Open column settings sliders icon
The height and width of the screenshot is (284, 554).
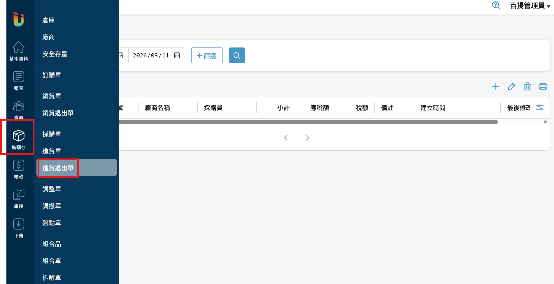point(540,107)
